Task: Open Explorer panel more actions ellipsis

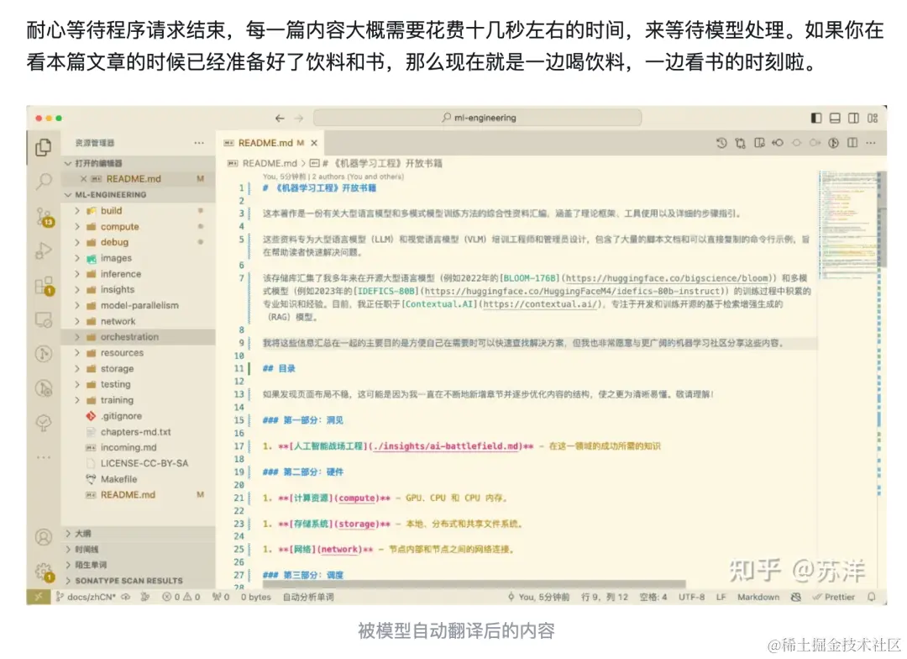Action: tap(199, 142)
